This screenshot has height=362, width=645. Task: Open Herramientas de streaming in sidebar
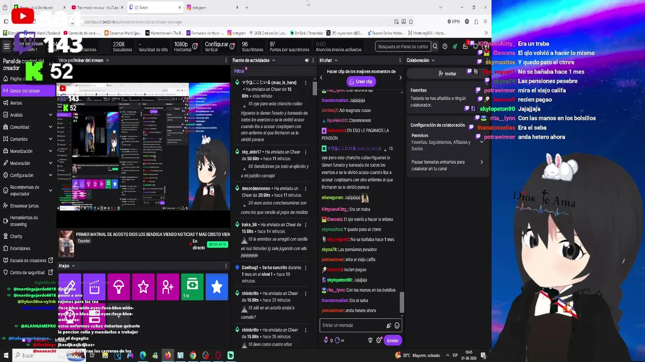point(28,221)
